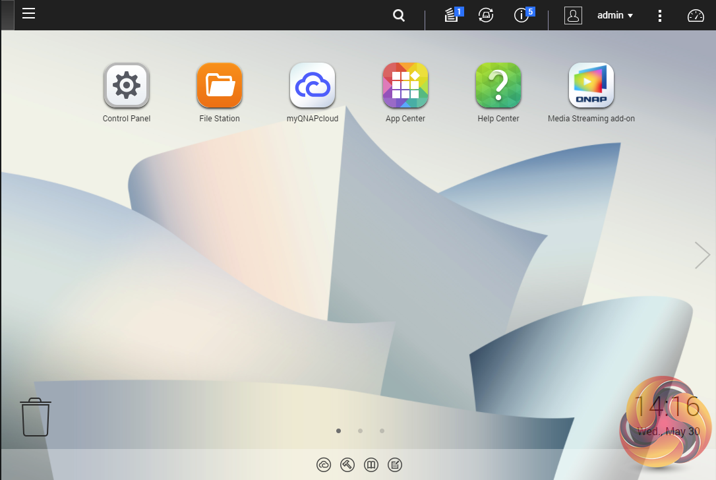Screen dimensions: 716x480
Task: Open myQNAPcloud app
Action: pyautogui.click(x=313, y=86)
